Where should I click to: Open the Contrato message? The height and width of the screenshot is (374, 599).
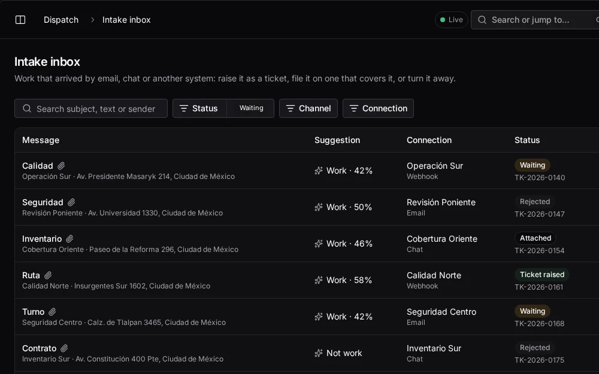tap(40, 348)
